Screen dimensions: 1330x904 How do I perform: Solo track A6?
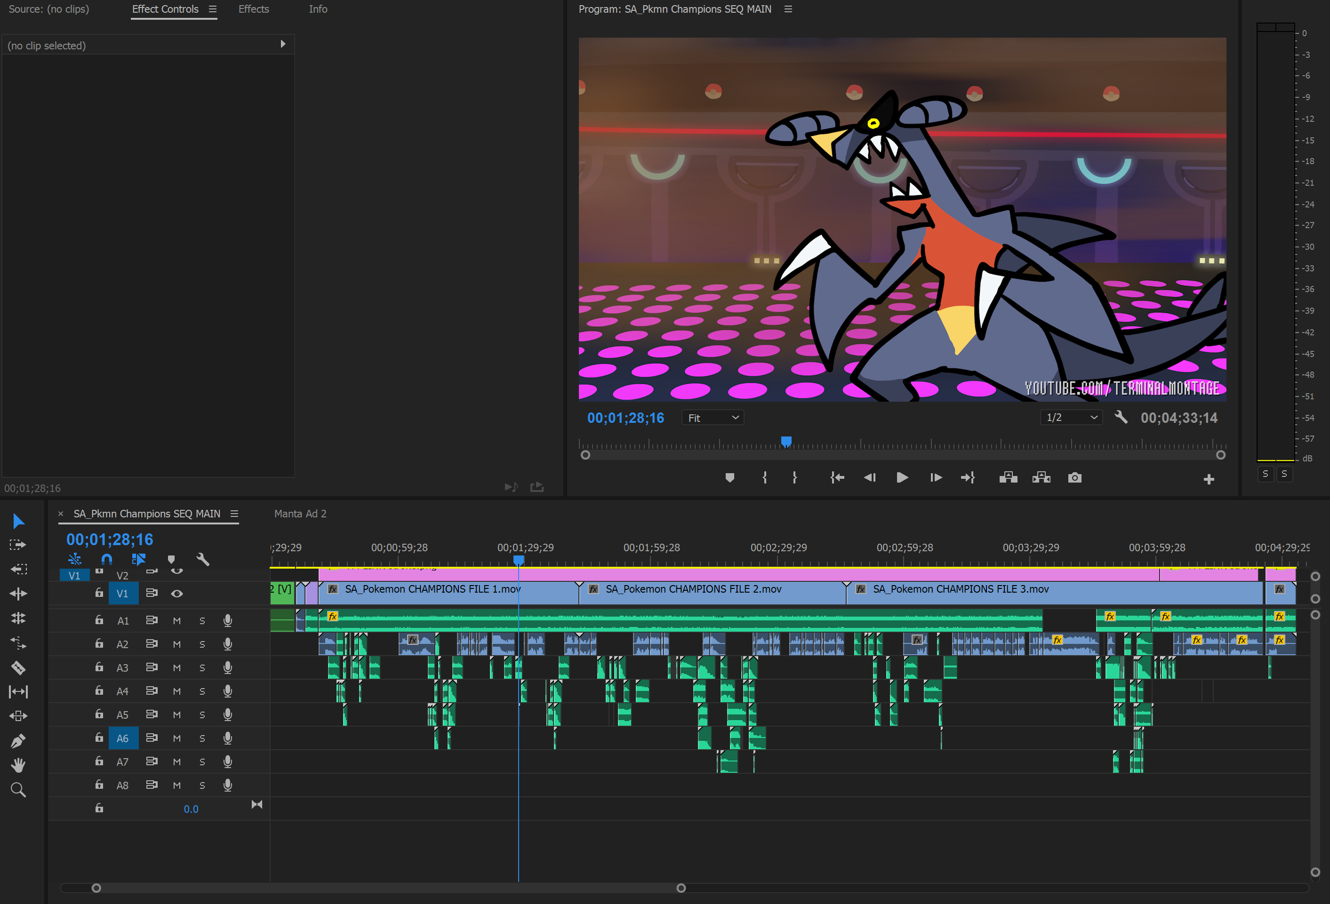(x=202, y=738)
